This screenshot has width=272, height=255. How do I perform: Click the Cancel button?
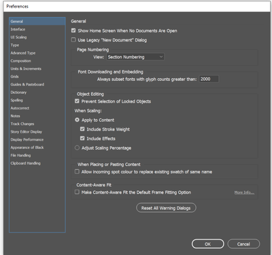tap(243, 244)
